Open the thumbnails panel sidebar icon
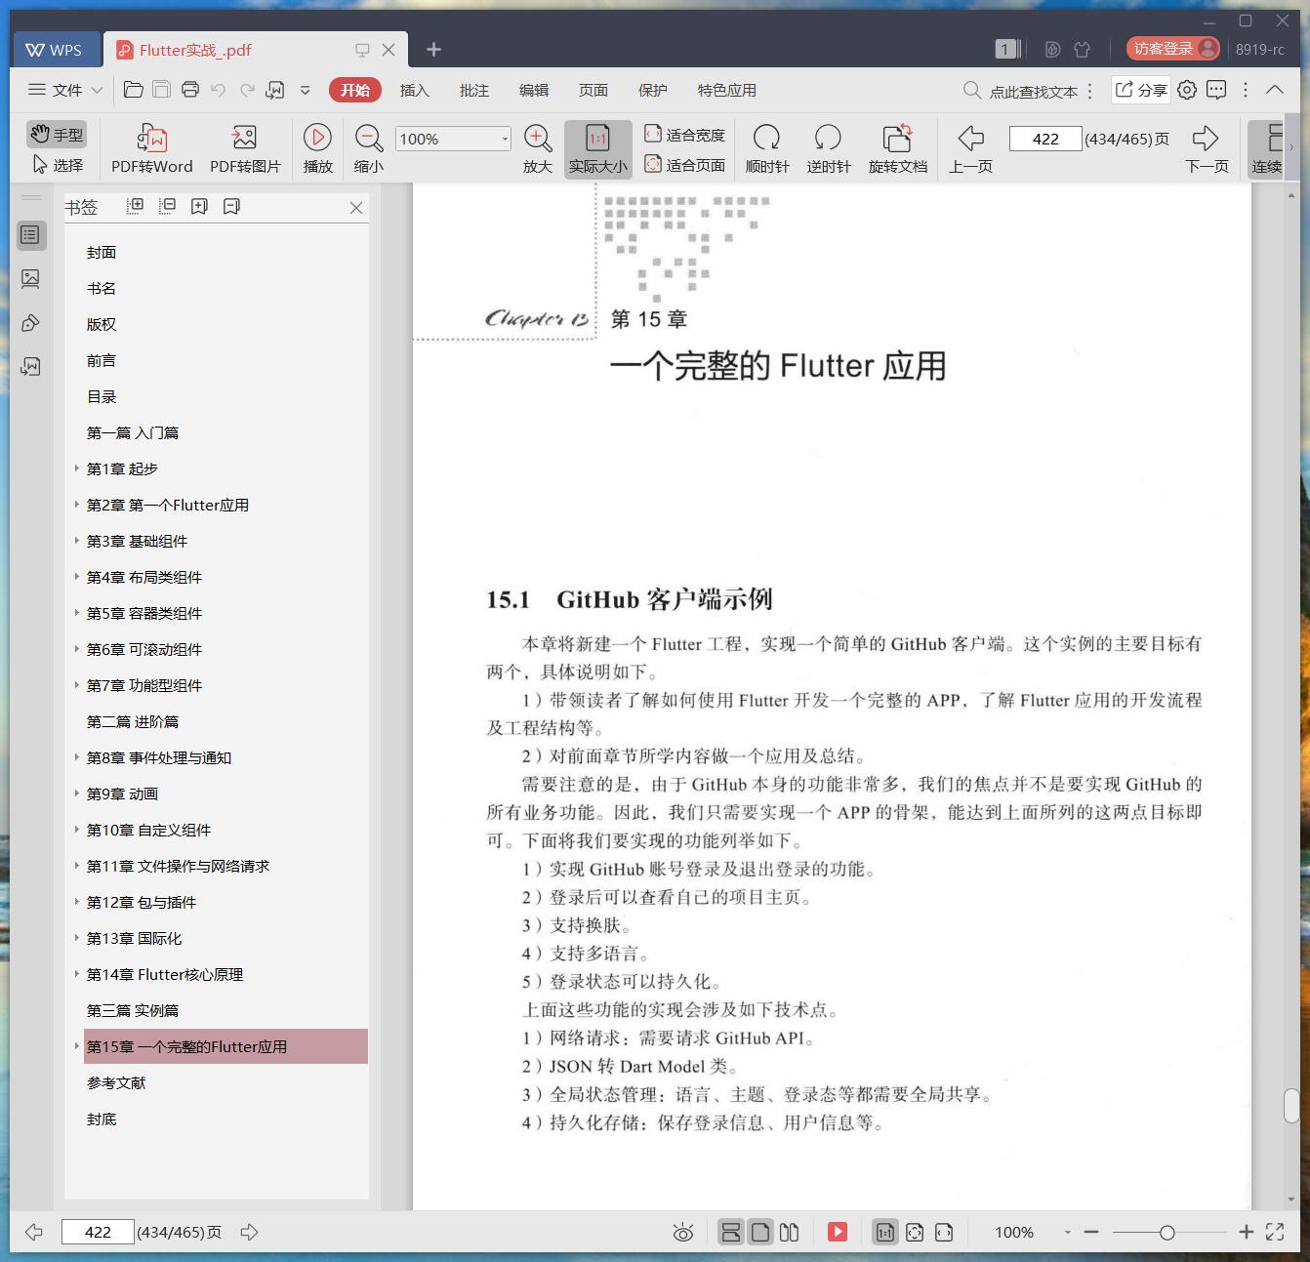Image resolution: width=1310 pixels, height=1262 pixels. click(31, 279)
